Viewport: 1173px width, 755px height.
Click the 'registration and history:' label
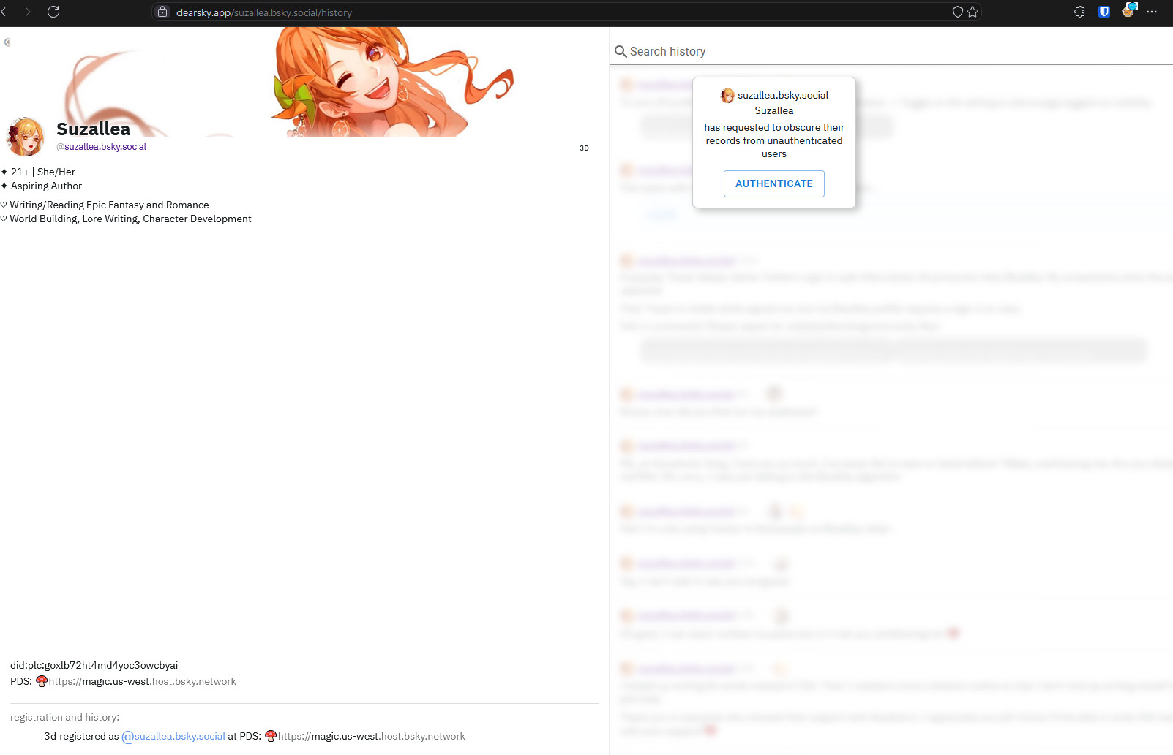pyautogui.click(x=64, y=717)
